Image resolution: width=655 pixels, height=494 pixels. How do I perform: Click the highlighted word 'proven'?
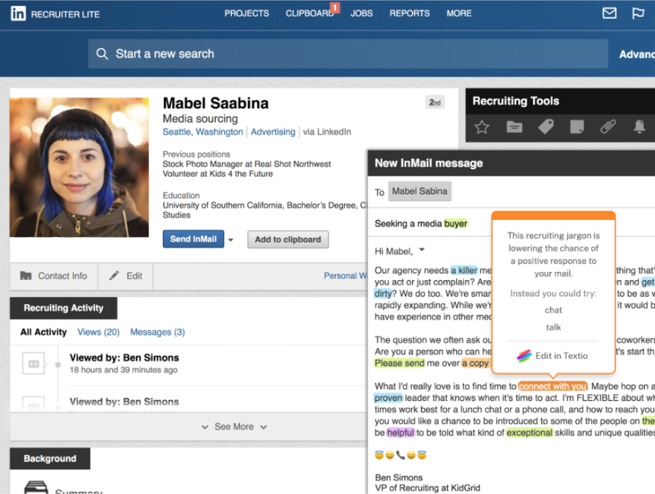388,398
